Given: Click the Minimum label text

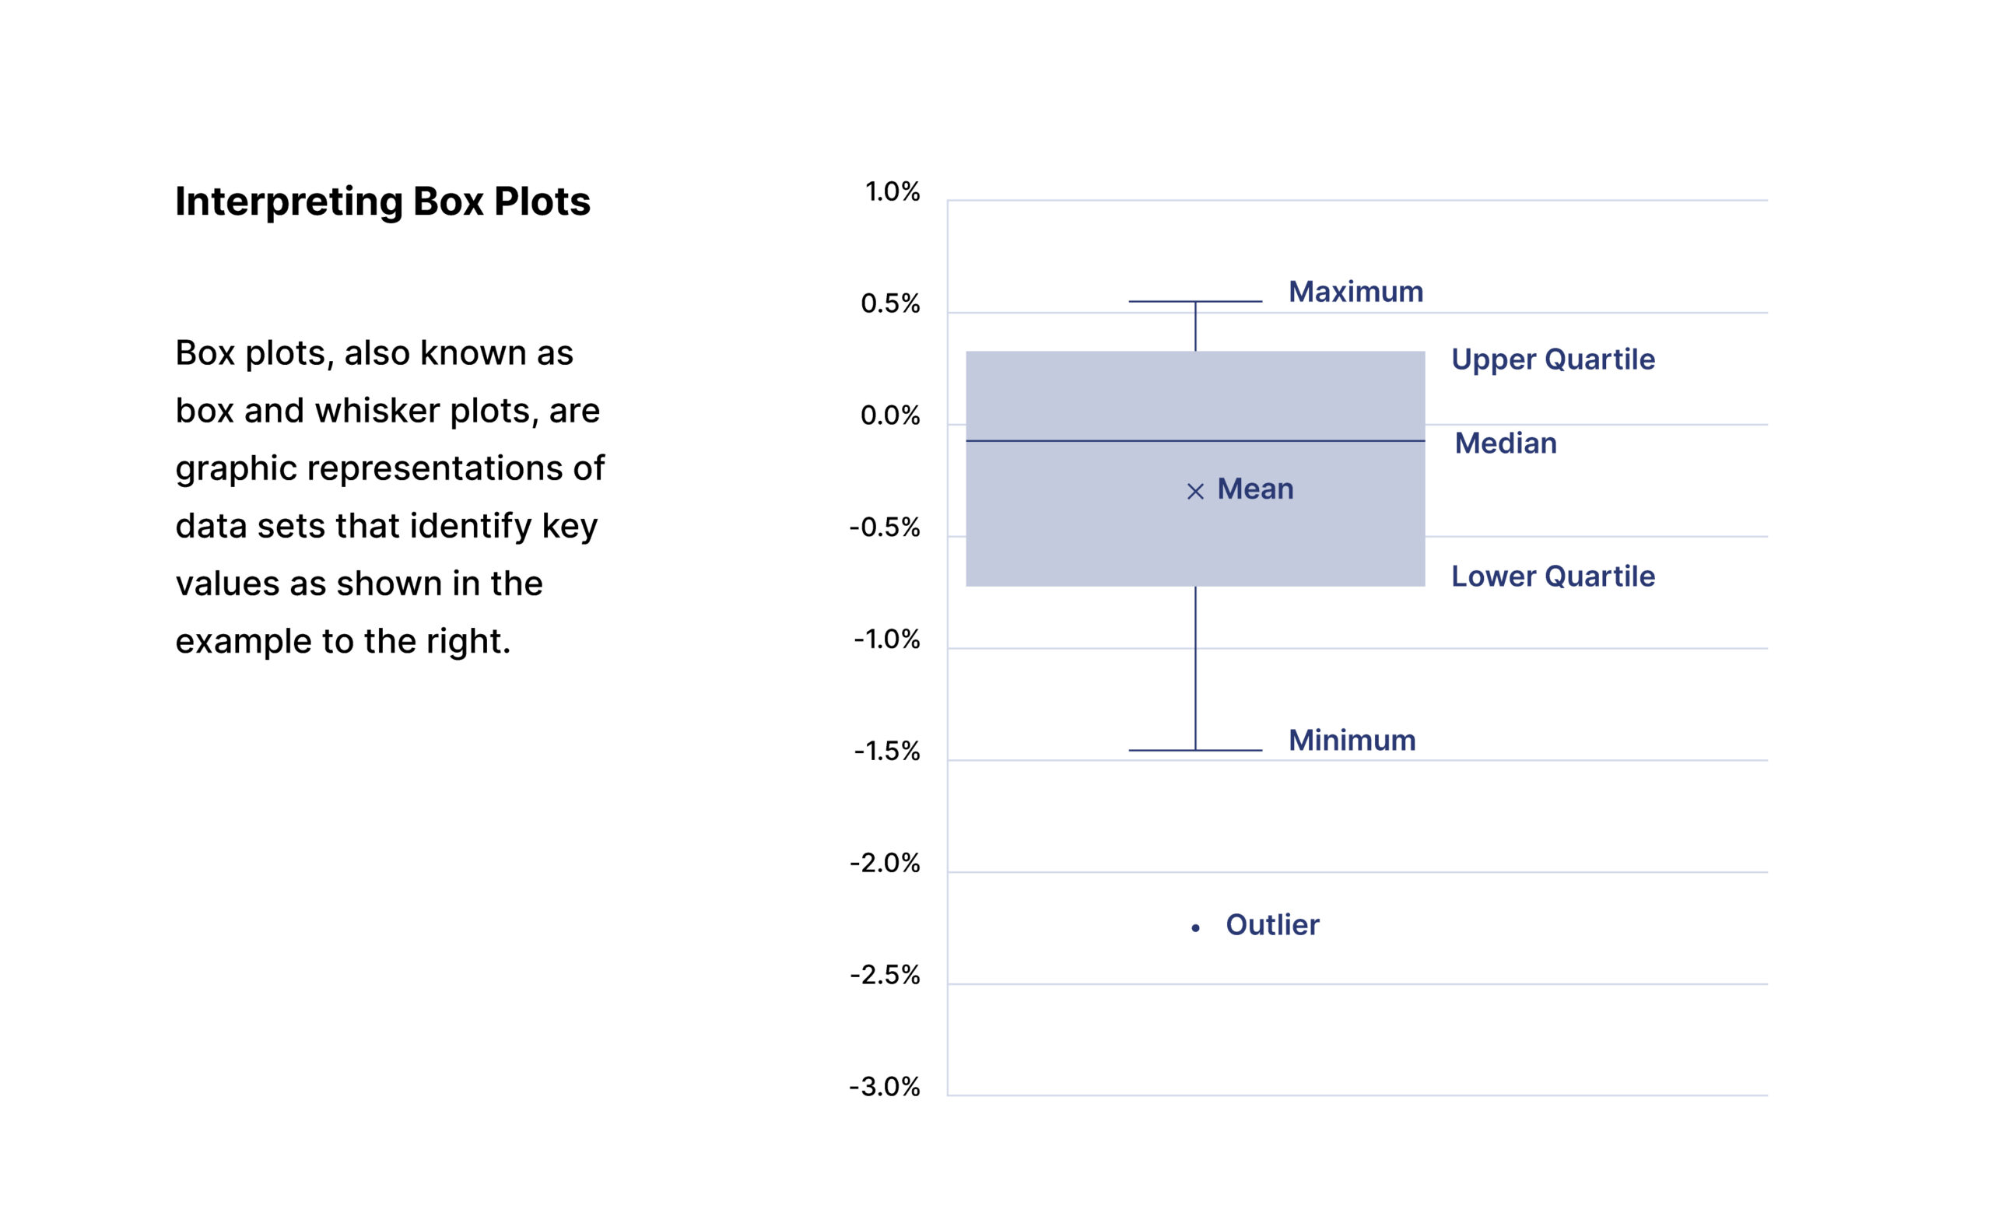Looking at the screenshot, I should point(1352,741).
